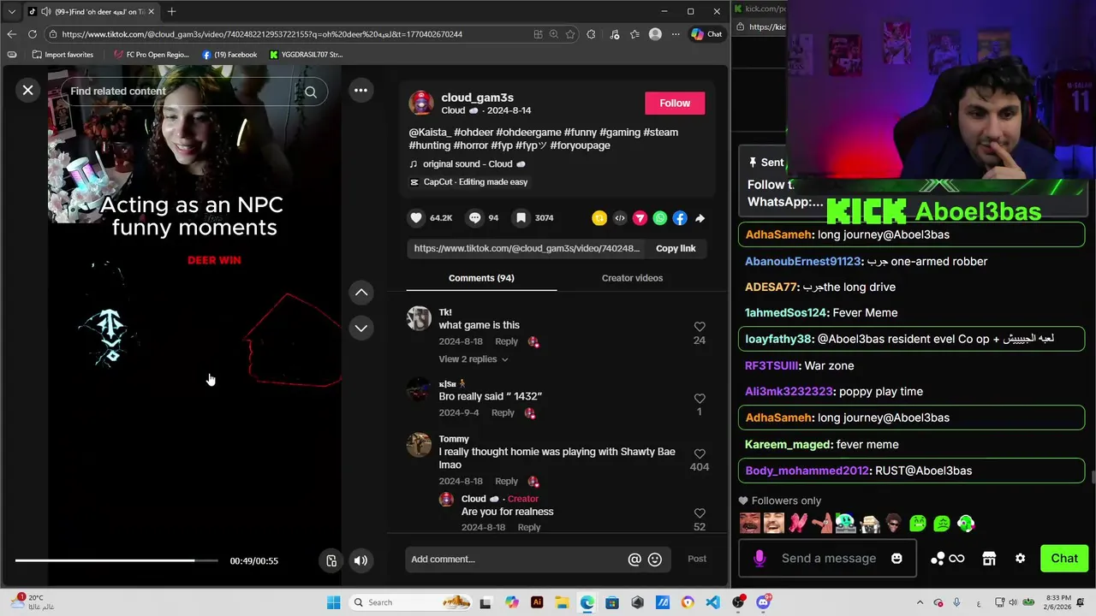This screenshot has height=616, width=1096.
Task: Open Edge Copilot Chat button
Action: [706, 34]
